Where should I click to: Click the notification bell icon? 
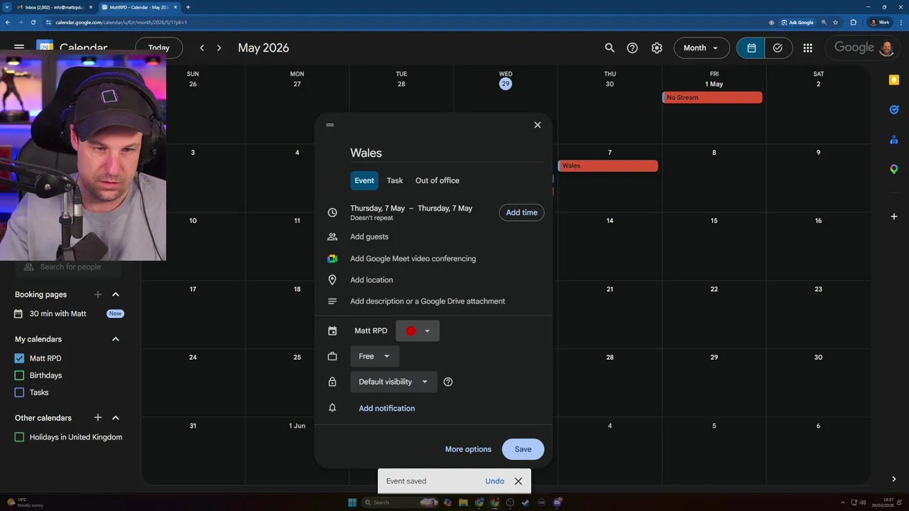click(332, 408)
